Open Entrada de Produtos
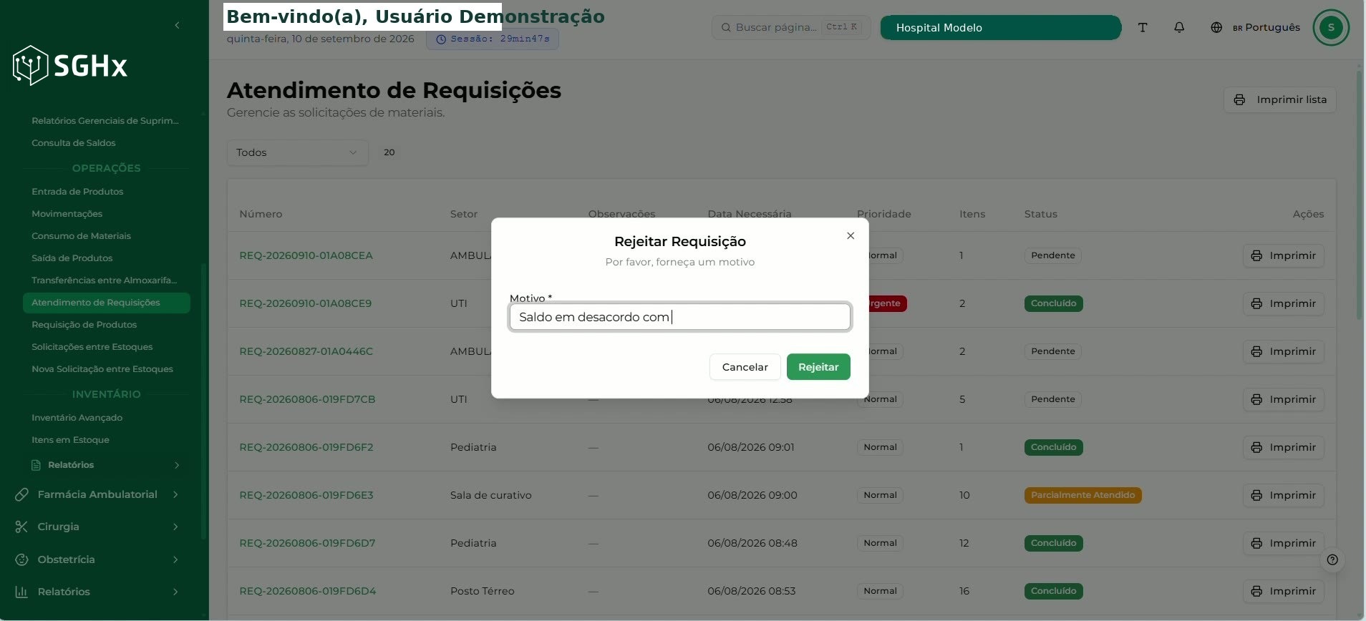 77,192
